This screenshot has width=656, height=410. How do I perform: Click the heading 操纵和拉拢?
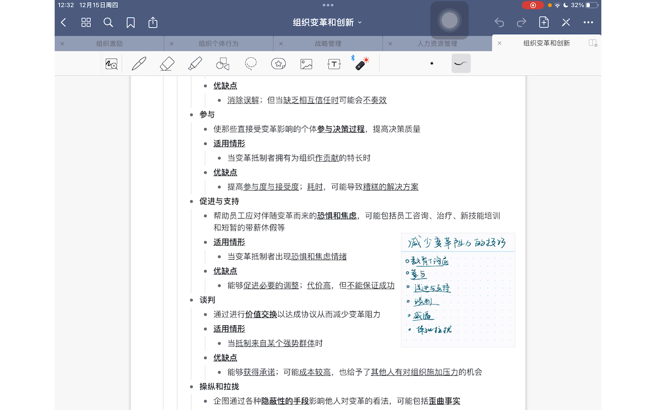(219, 387)
